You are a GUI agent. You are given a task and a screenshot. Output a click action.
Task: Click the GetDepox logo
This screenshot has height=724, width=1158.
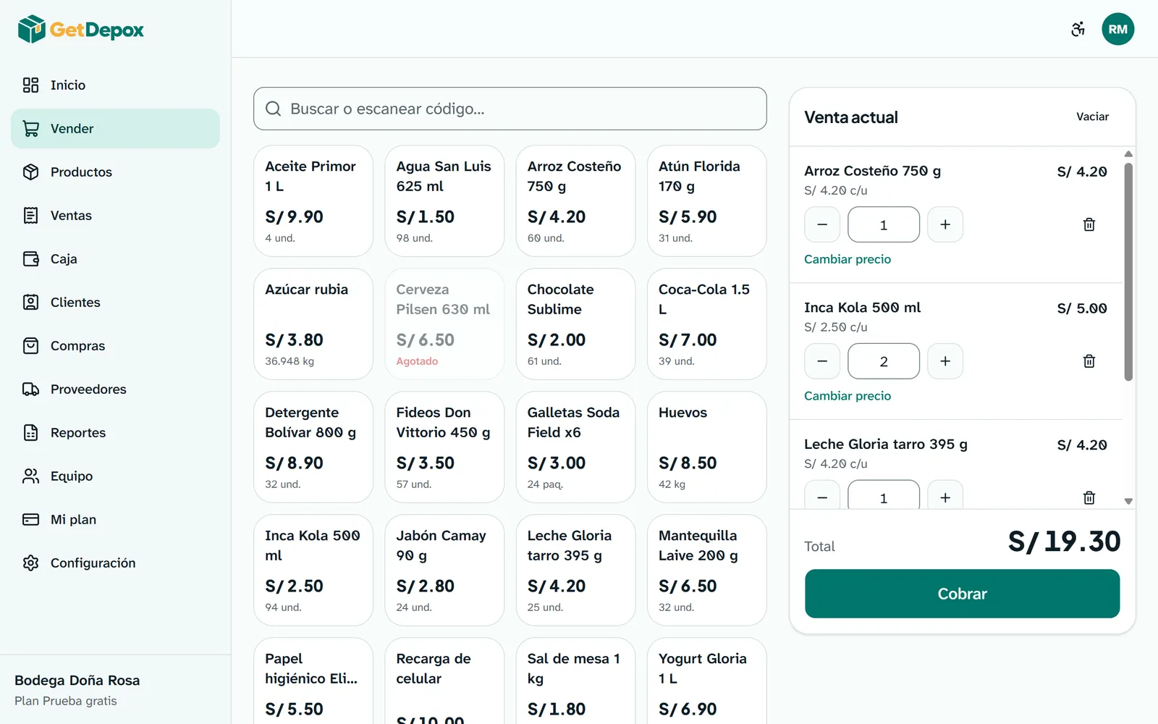81,30
